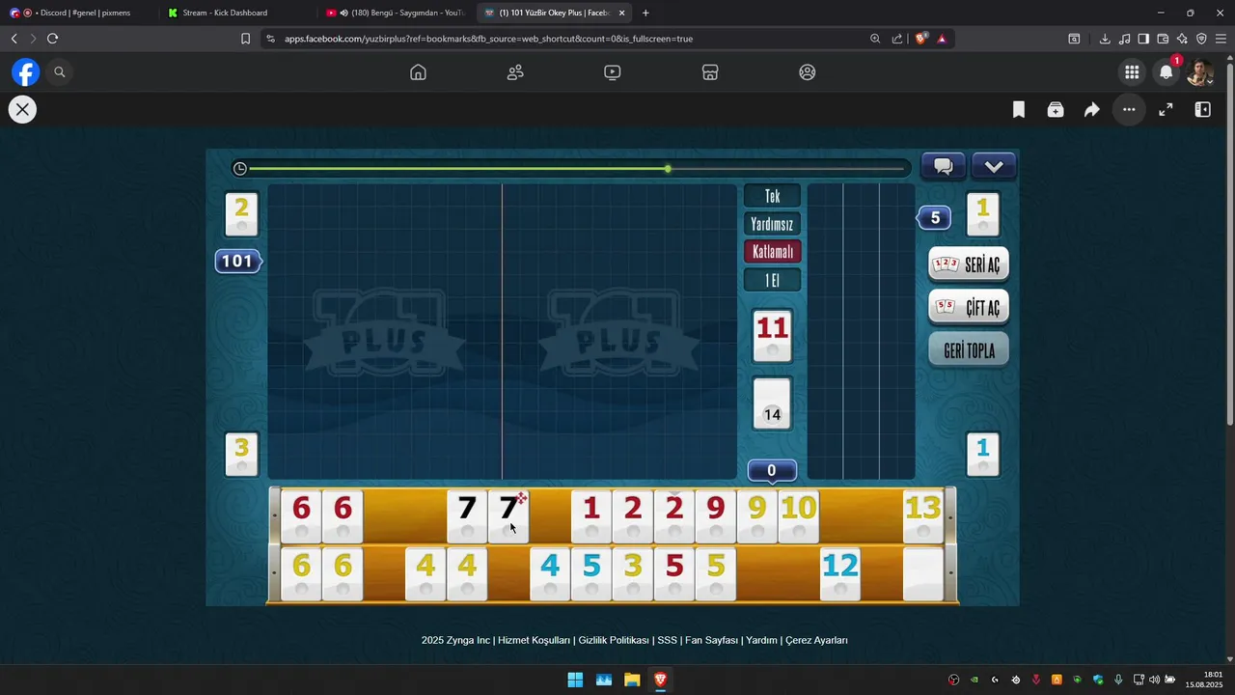
Task: Select the yellow 10 tile on rack
Action: point(798,516)
